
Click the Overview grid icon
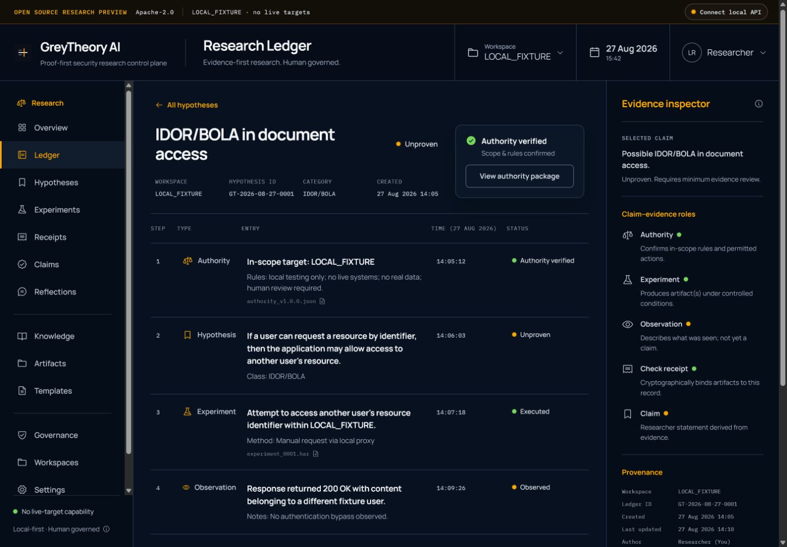tap(22, 128)
